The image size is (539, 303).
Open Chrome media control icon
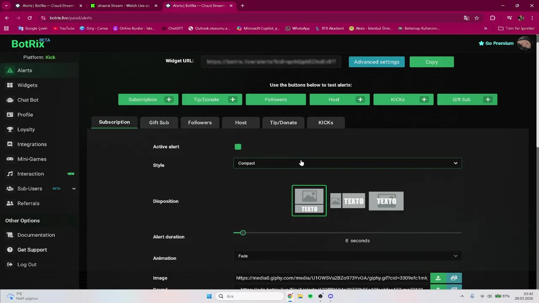coord(509,18)
